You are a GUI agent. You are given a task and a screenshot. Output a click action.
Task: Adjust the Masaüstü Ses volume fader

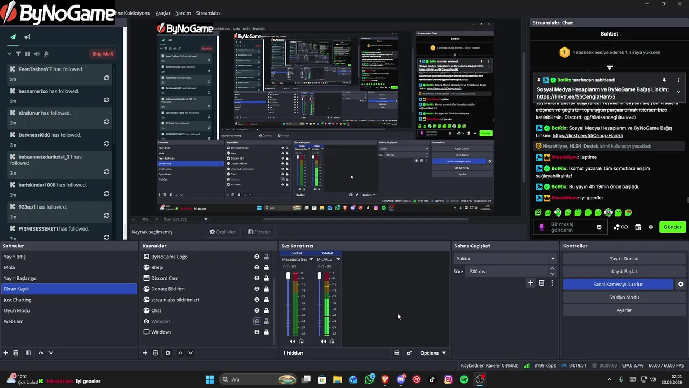coord(288,275)
